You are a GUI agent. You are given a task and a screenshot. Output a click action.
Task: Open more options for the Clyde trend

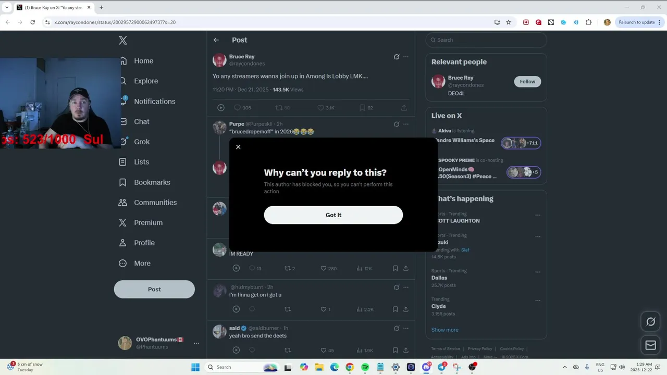coord(538,301)
